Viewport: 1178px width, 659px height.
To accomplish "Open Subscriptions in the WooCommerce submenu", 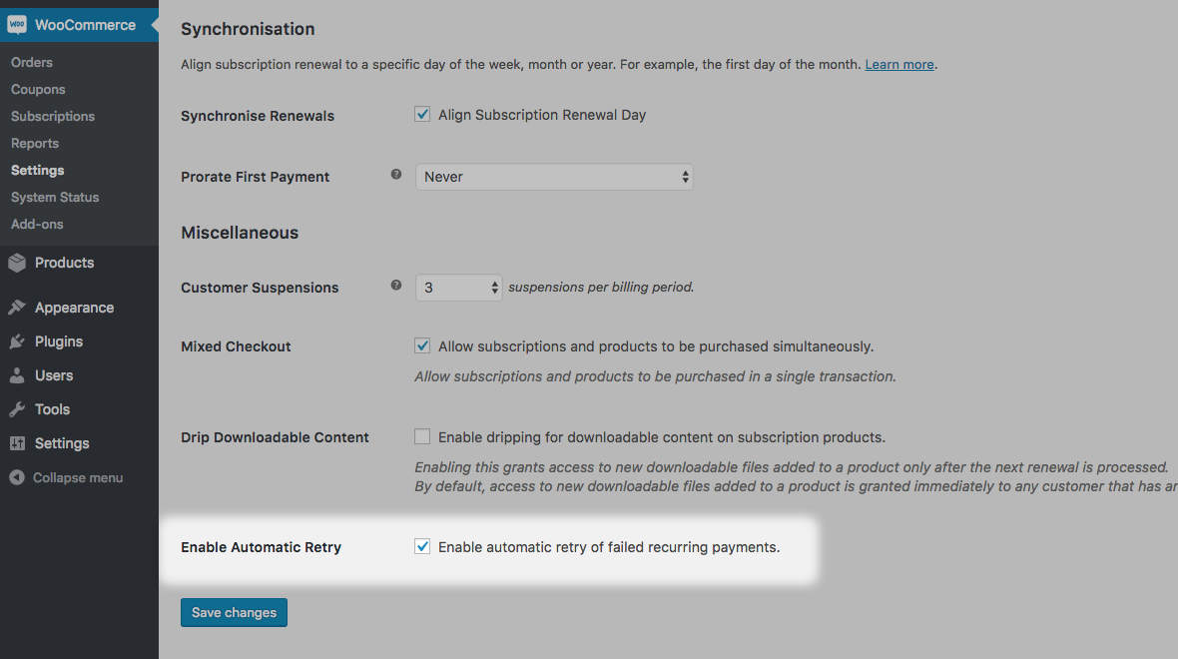I will click(53, 116).
